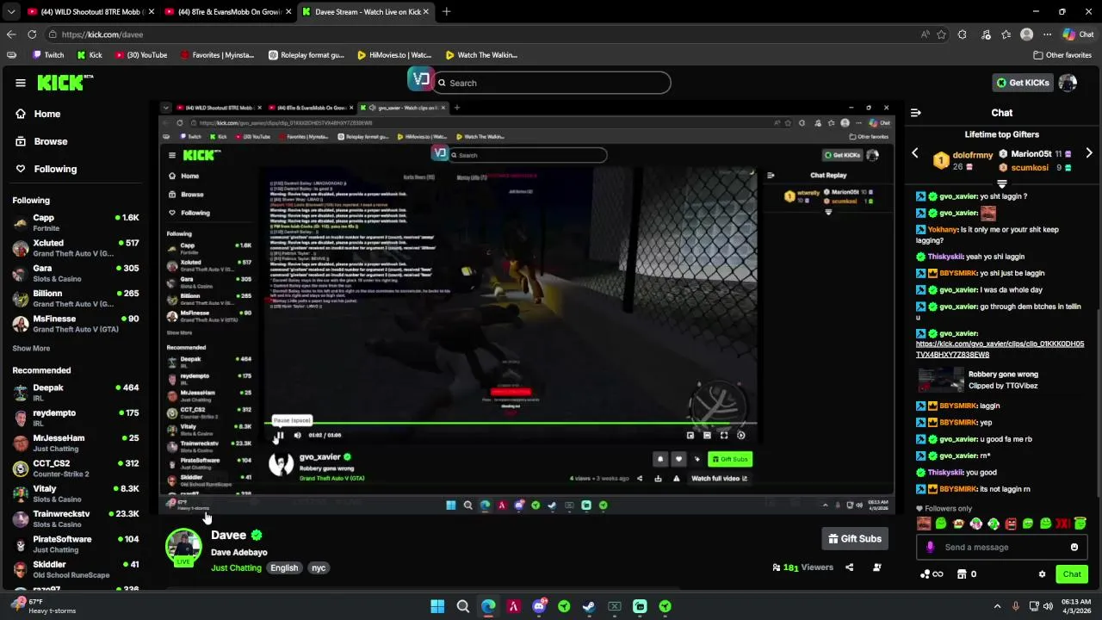This screenshot has width=1102, height=620.
Task: Reload the page with the refresh icon
Action: 32,34
